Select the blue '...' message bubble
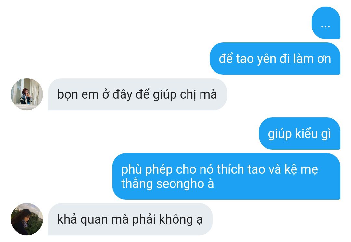 click(x=326, y=23)
